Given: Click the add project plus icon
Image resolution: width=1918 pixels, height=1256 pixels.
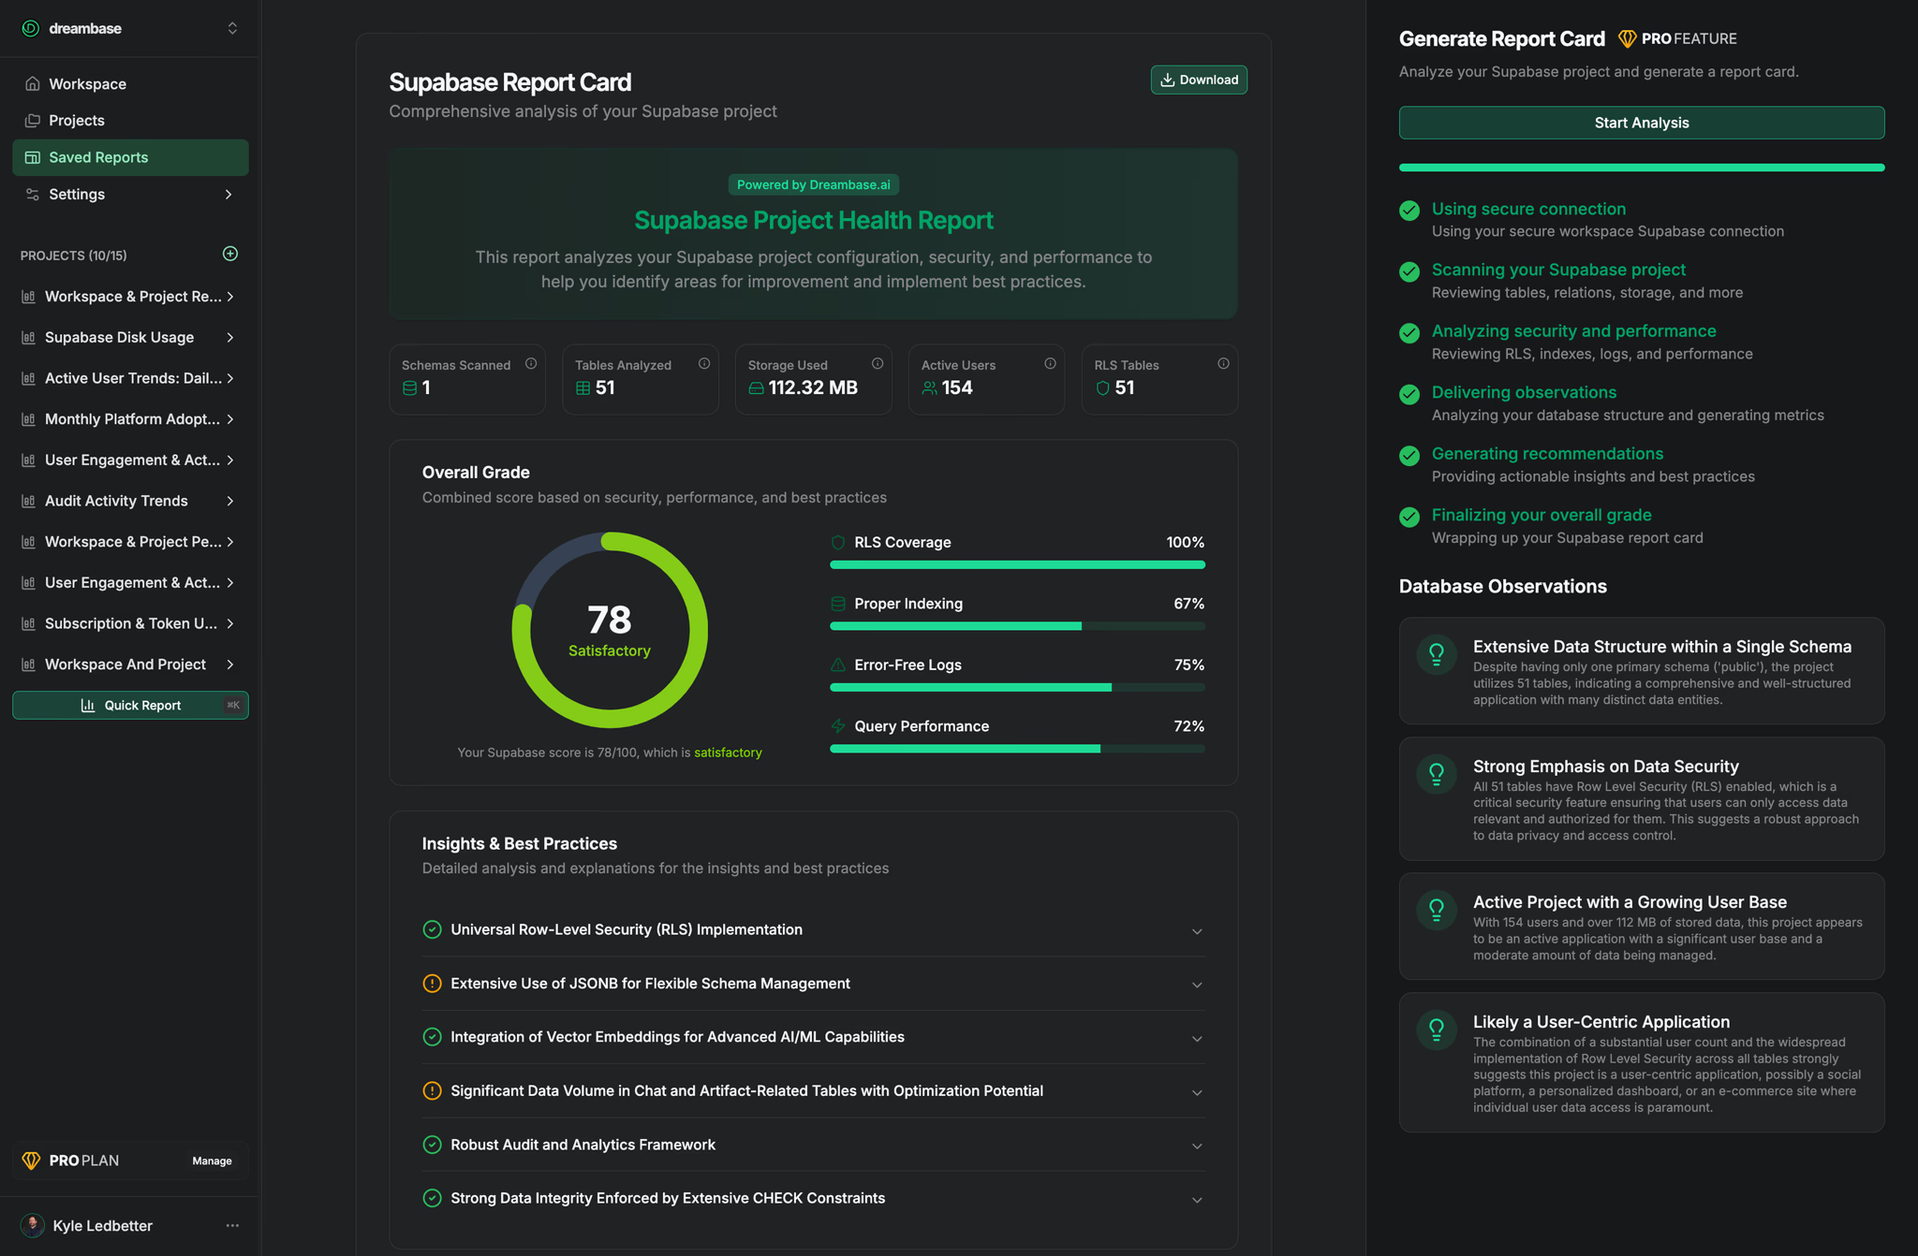Looking at the screenshot, I should click(230, 254).
